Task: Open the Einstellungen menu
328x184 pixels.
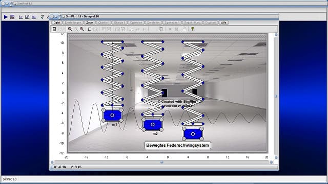Action: click(73, 22)
